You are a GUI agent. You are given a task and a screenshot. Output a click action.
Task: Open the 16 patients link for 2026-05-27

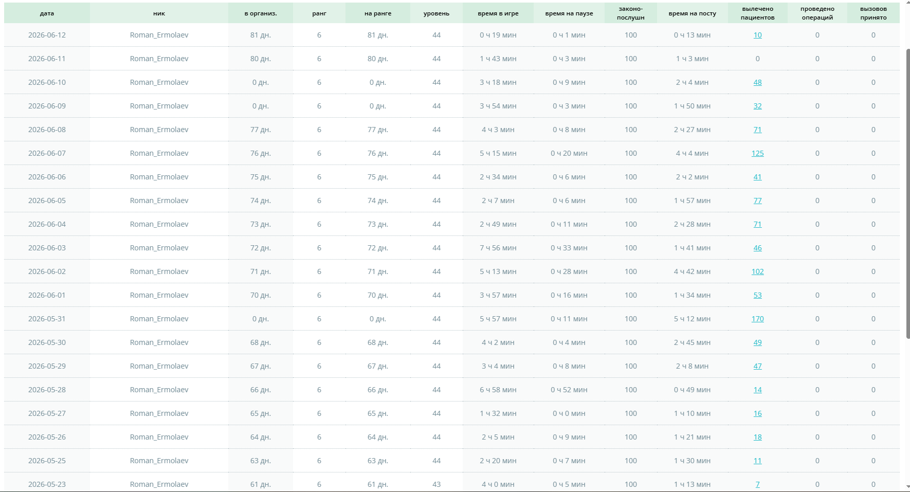tap(757, 413)
